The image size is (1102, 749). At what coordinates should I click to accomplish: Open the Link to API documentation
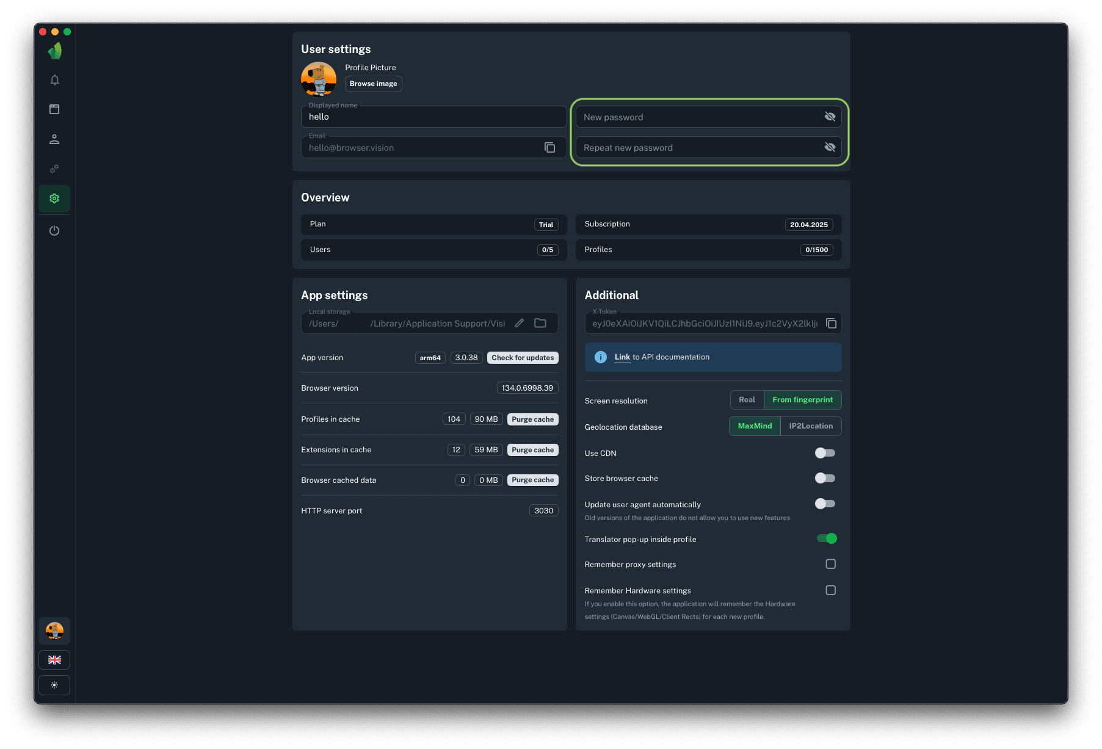(622, 357)
